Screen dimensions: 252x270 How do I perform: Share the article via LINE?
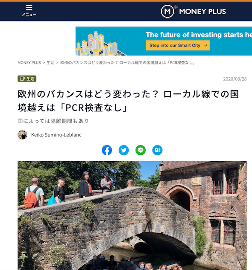click(x=141, y=150)
